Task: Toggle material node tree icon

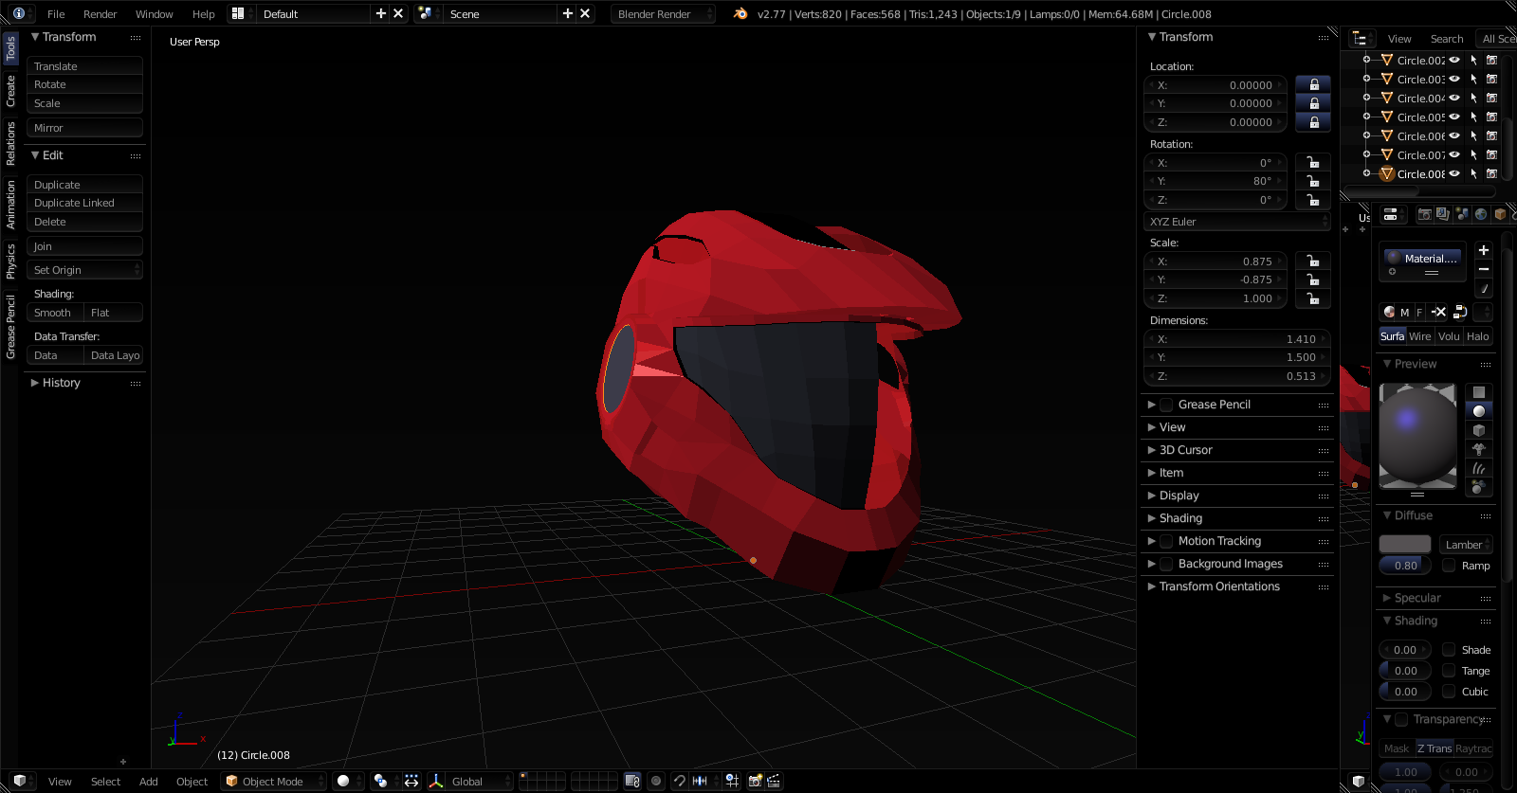Action: [1460, 312]
